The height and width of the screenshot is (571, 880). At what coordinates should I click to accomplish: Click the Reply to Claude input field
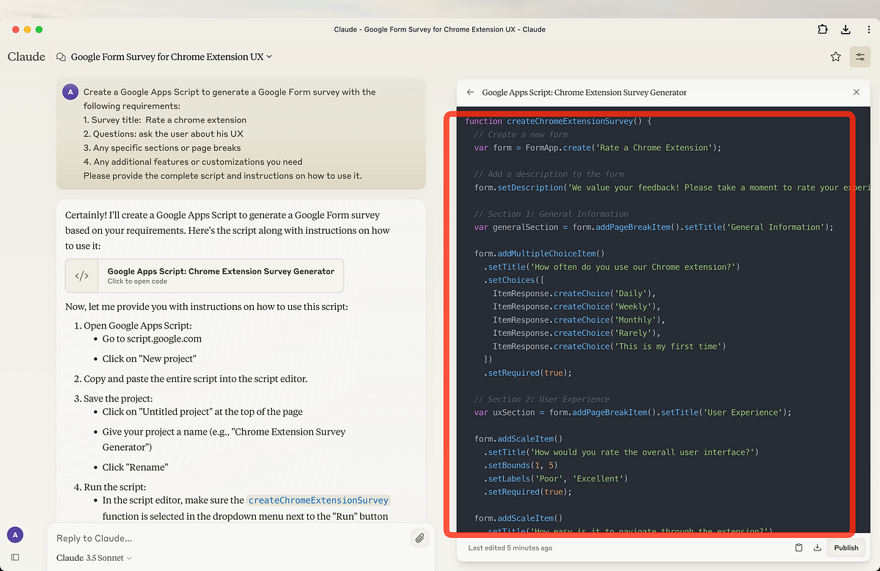point(220,537)
